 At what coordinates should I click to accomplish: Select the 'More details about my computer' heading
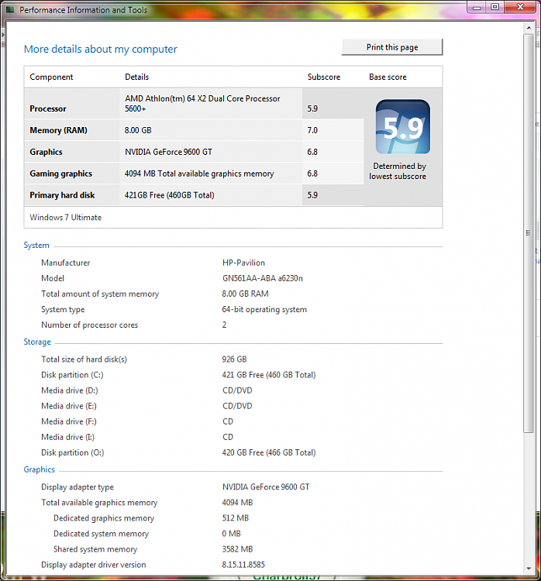pos(101,49)
